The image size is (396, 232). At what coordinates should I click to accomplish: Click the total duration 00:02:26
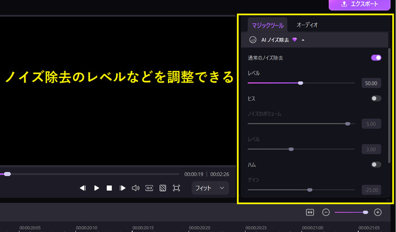pyautogui.click(x=219, y=174)
